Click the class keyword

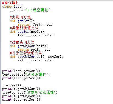(7, 7)
